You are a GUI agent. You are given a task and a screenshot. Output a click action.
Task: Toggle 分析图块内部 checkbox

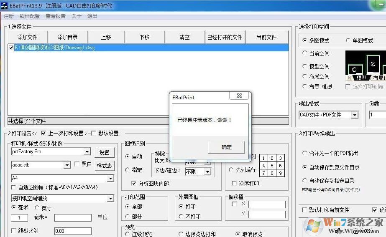pos(134,184)
